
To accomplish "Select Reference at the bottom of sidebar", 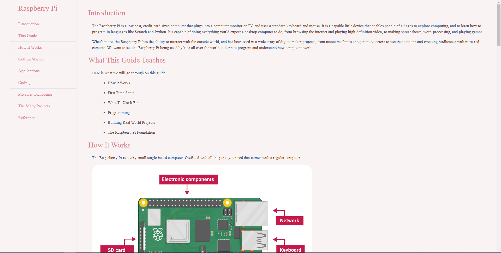I will (26, 118).
